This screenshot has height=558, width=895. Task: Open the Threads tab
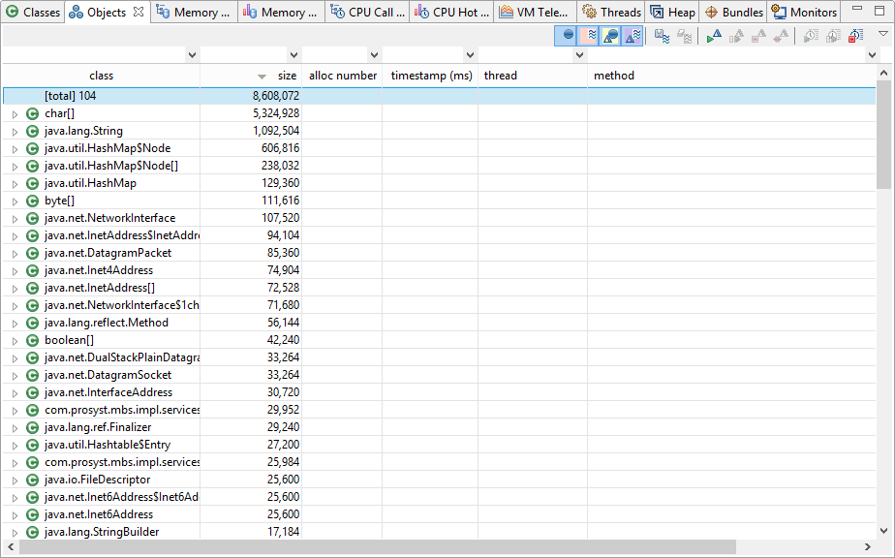(611, 13)
